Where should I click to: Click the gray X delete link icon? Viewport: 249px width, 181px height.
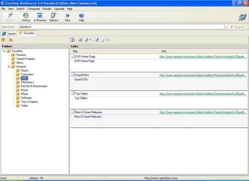(x=108, y=40)
